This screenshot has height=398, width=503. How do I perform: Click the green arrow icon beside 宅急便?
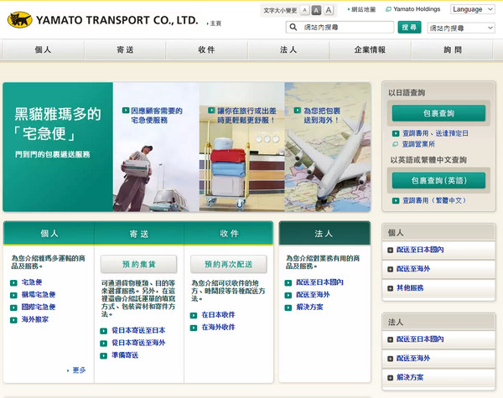coord(13,283)
